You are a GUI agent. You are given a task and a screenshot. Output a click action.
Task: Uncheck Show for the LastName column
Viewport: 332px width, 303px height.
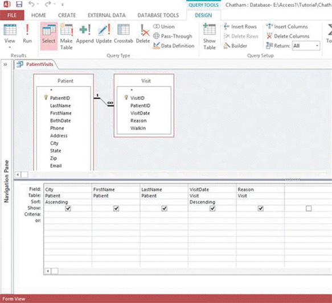click(x=165, y=208)
